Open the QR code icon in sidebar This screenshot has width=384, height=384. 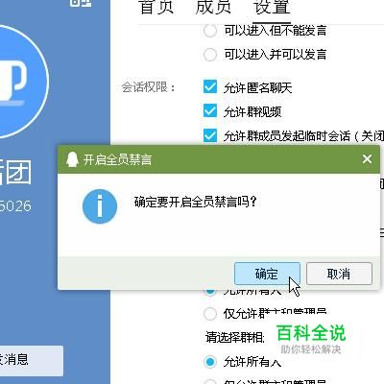(x=81, y=3)
